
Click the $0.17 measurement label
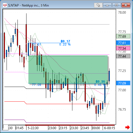pos(66,41)
